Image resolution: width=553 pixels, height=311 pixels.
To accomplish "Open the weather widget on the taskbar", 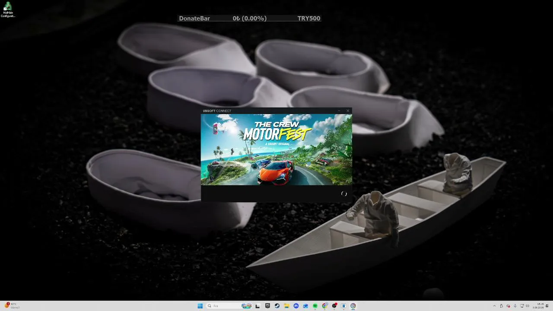I will click(12, 306).
